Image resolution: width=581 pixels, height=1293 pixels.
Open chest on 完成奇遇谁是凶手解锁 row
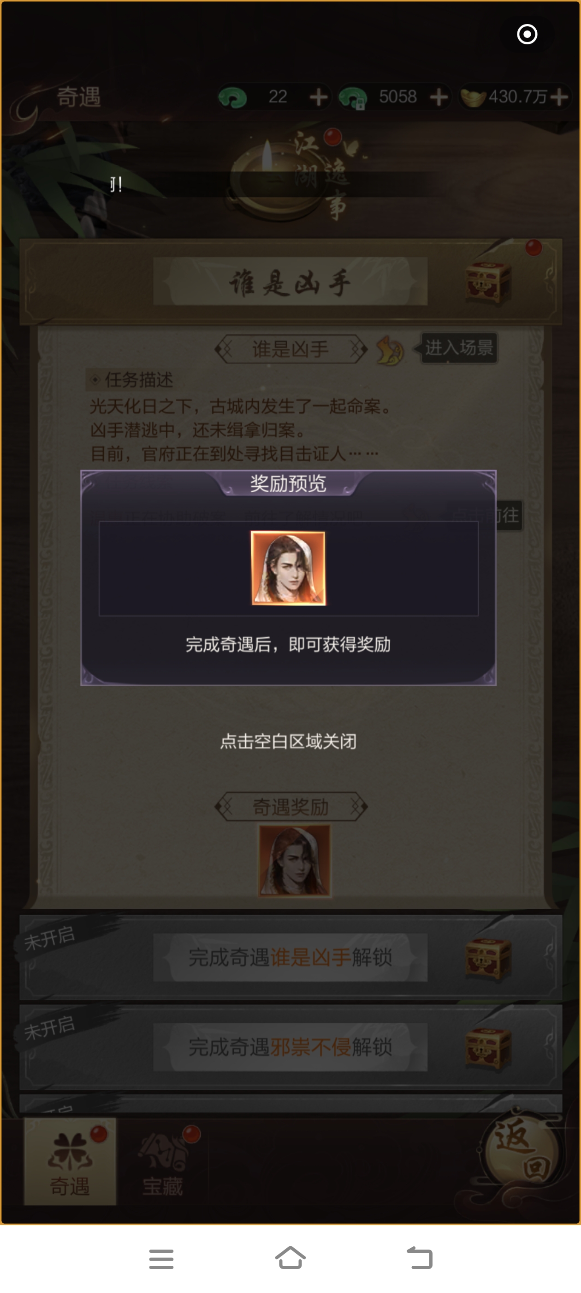[488, 958]
